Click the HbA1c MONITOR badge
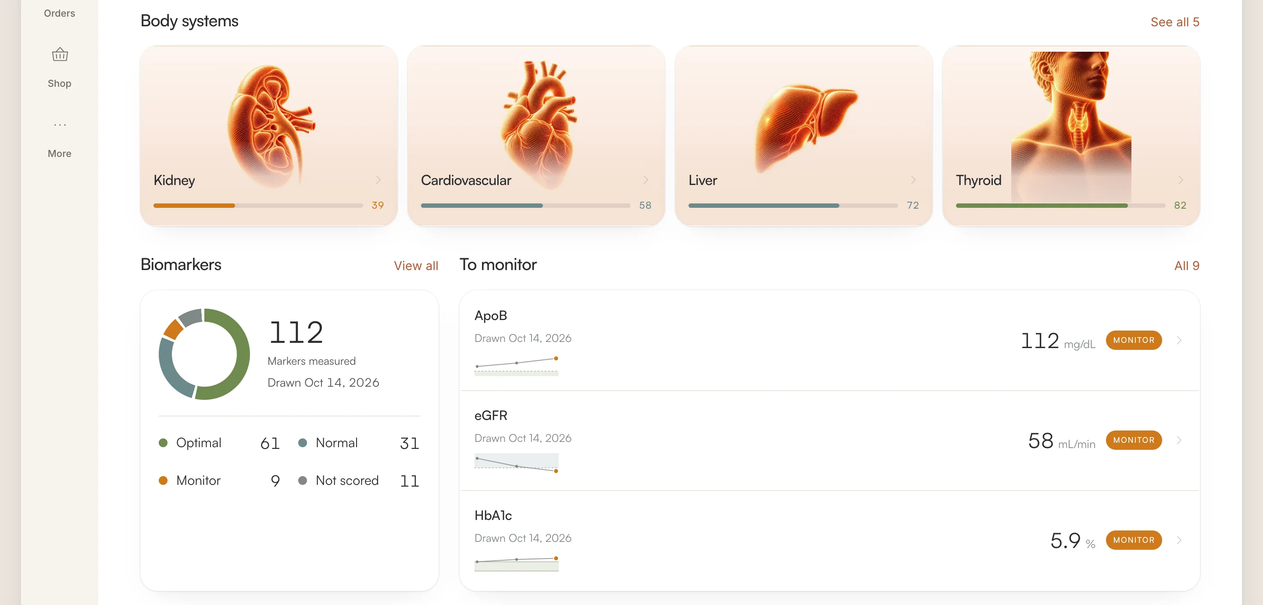1263x605 pixels. [1134, 540]
